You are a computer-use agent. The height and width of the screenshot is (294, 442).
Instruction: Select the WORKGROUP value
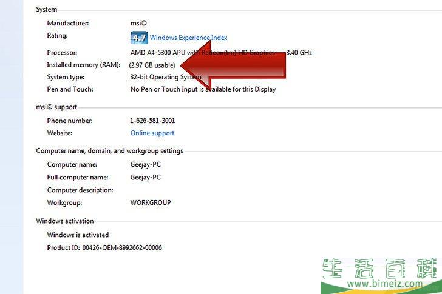(x=151, y=203)
